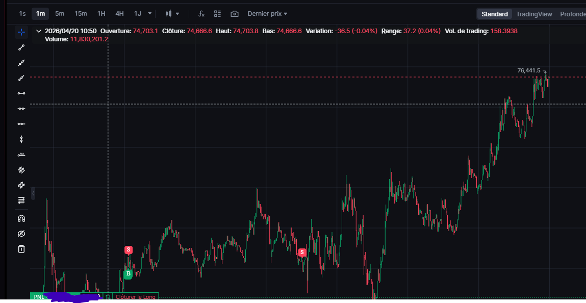Screen dimensions: 586x303
Task: Switch to the Profondeur depth view
Action: point(573,14)
